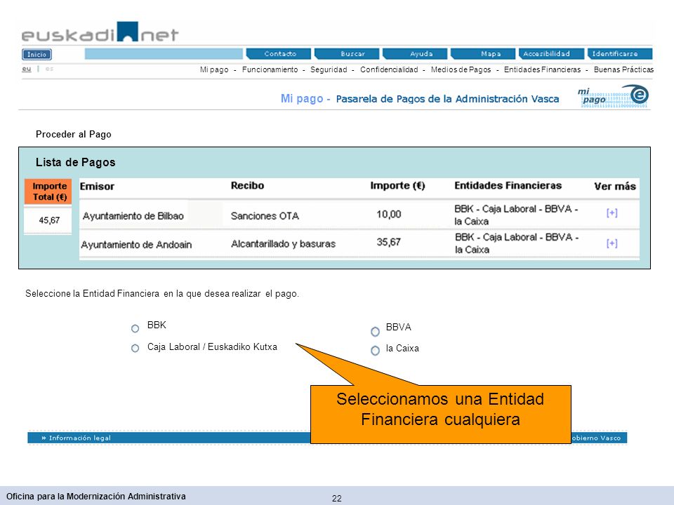Switch language to eu
This screenshot has width=674, height=505.
27,69
